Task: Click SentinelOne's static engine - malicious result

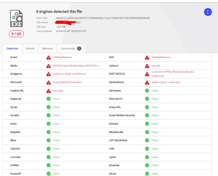Action: coord(166,82)
